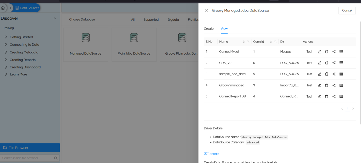Go to next page in pagination
This screenshot has width=361, height=163.
[353, 109]
